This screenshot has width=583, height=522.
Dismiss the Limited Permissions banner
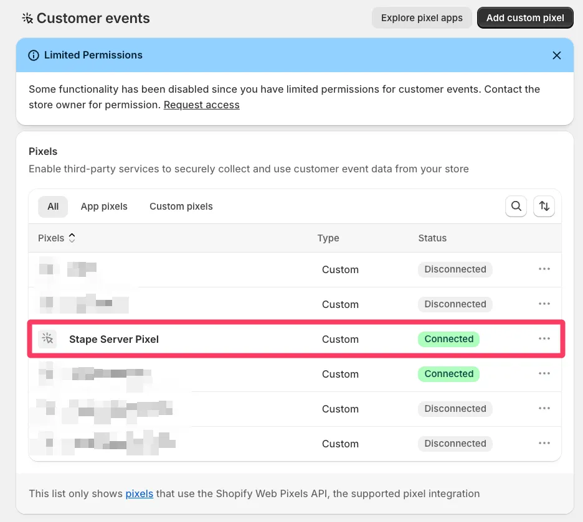pos(557,55)
